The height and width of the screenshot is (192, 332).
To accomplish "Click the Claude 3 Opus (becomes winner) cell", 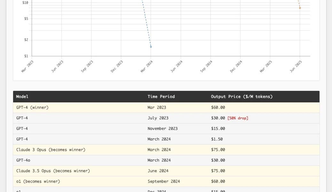I will click(51, 150).
